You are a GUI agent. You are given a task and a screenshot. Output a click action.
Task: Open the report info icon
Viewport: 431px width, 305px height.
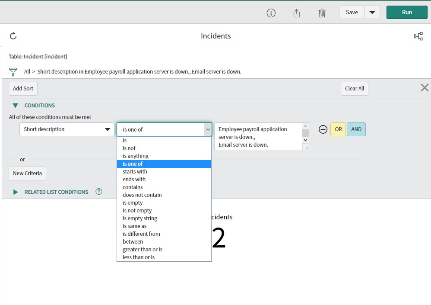271,13
